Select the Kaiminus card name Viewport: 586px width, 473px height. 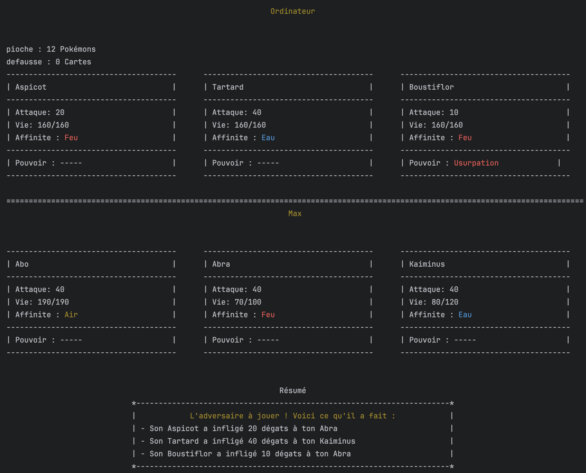(427, 264)
